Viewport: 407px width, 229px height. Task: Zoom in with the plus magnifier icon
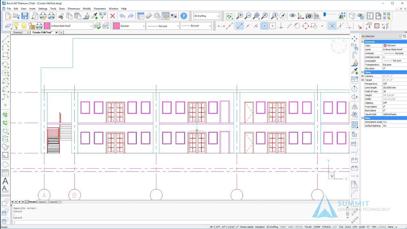pos(240,16)
